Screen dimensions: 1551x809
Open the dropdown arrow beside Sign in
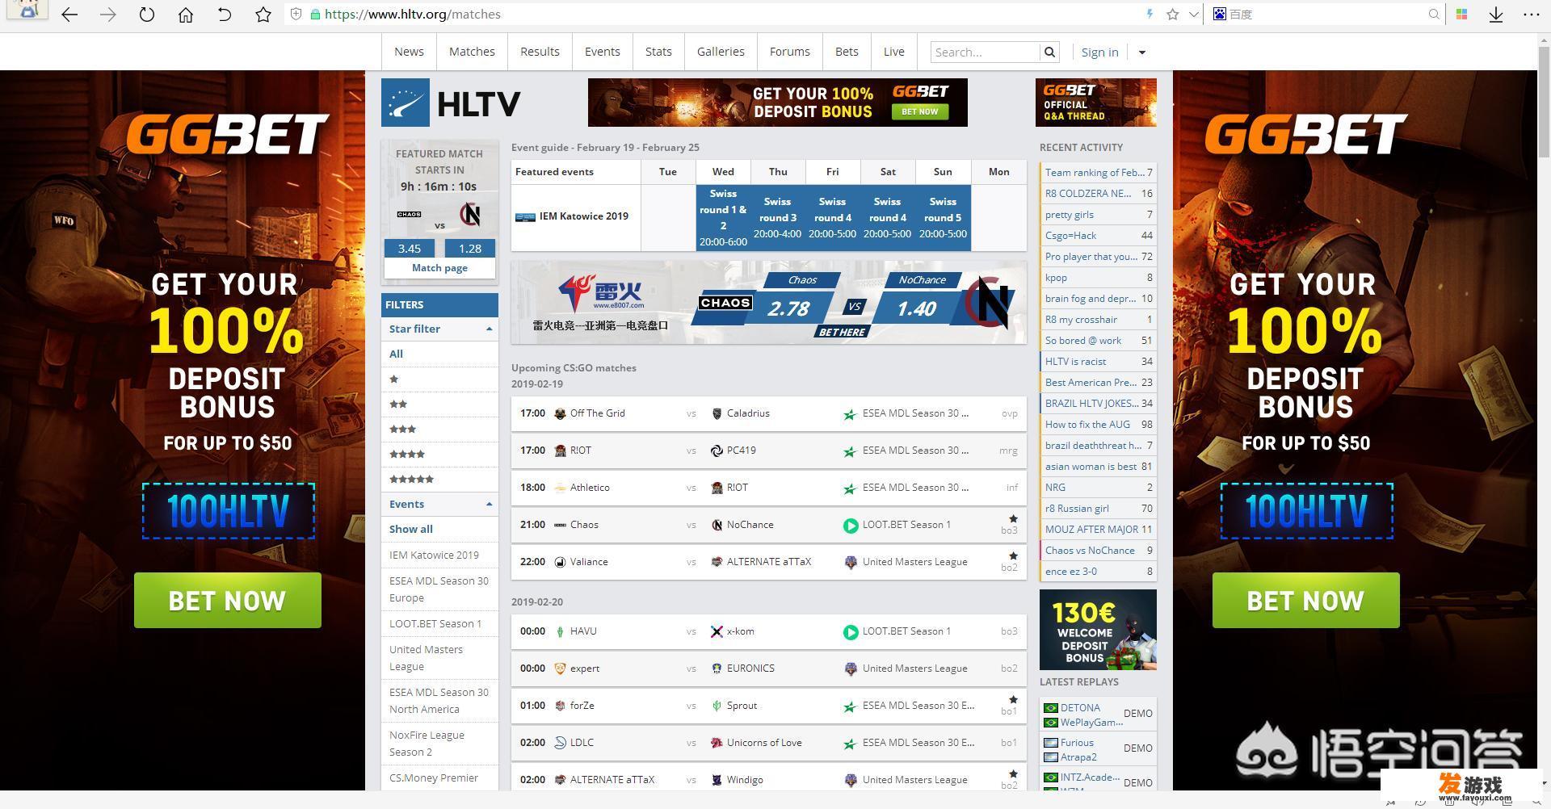(1141, 52)
